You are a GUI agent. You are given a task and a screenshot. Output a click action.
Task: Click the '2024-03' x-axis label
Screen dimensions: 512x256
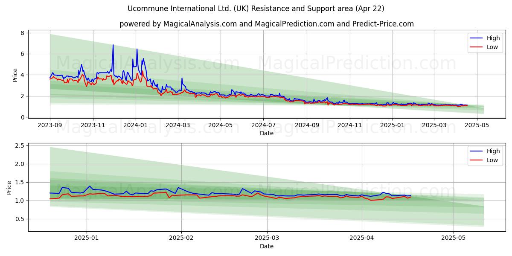(178, 125)
